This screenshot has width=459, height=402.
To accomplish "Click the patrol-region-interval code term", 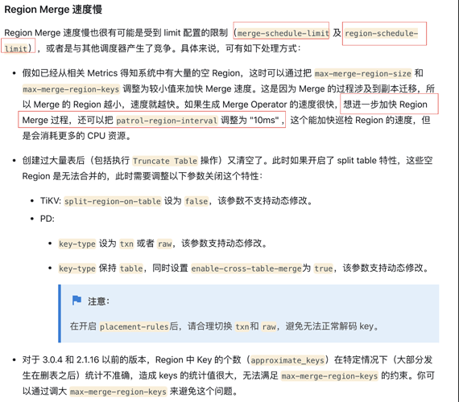I will [167, 121].
